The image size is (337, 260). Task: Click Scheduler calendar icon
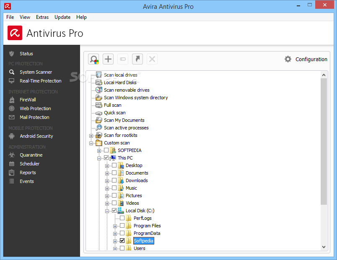[12, 164]
